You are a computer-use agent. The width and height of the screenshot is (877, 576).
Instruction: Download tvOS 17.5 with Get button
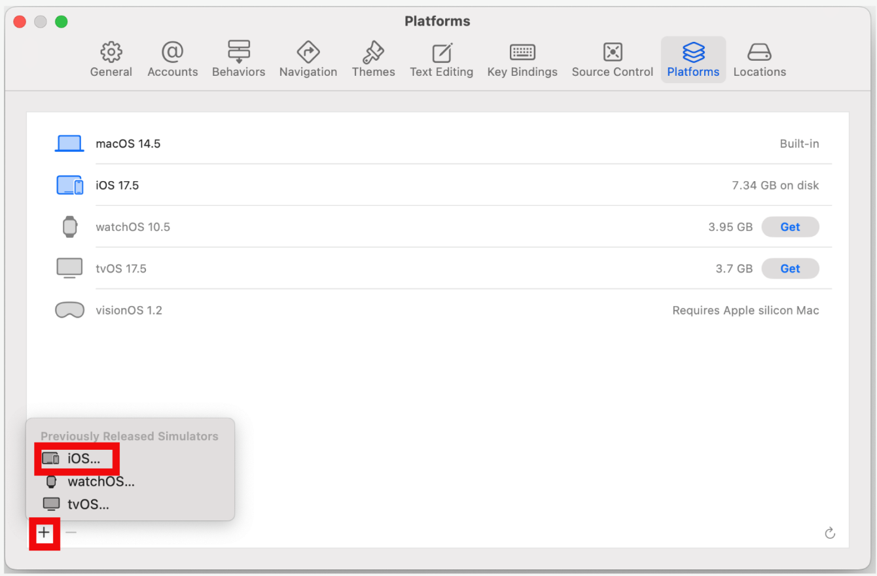click(x=790, y=269)
